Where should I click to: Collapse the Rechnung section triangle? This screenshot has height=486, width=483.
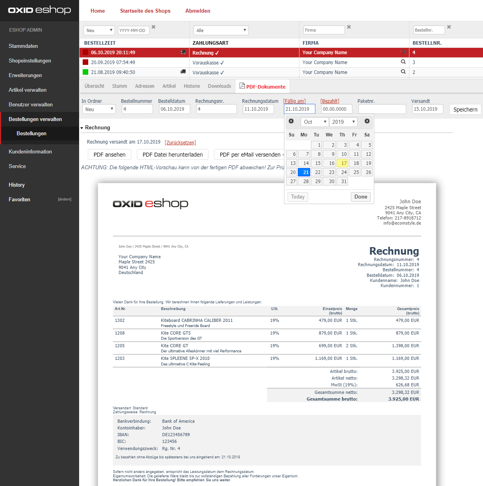(82, 128)
